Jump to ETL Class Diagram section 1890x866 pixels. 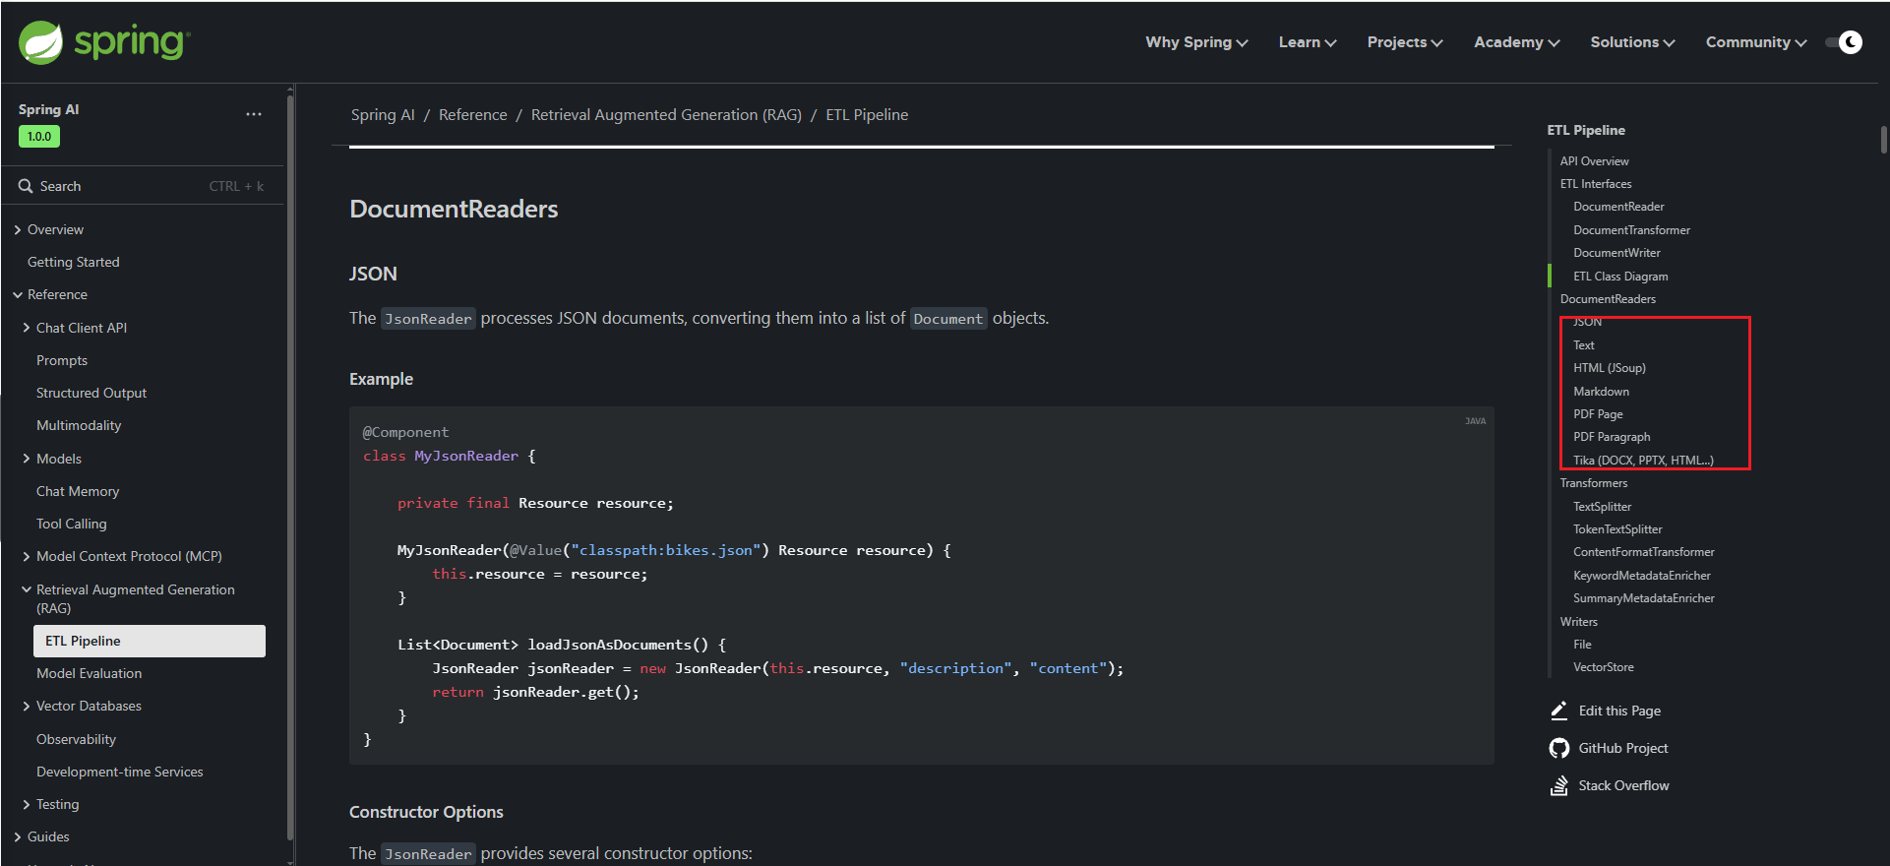point(1620,277)
